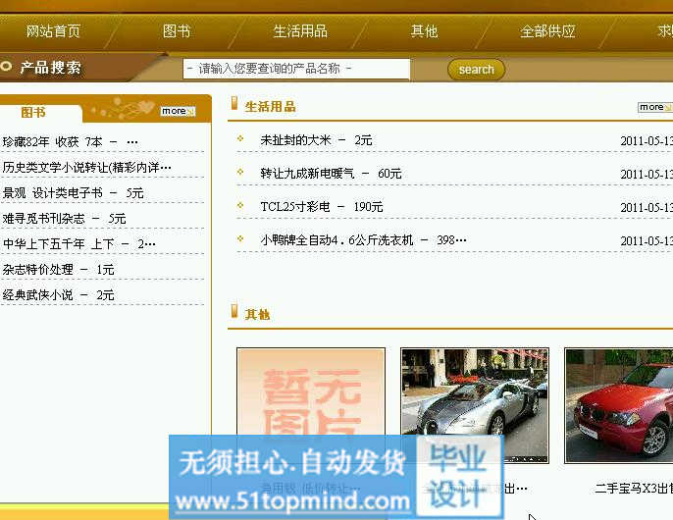The width and height of the screenshot is (673, 520).
Task: Go to 生活用品 in the navigation bar
Action: click(x=300, y=31)
